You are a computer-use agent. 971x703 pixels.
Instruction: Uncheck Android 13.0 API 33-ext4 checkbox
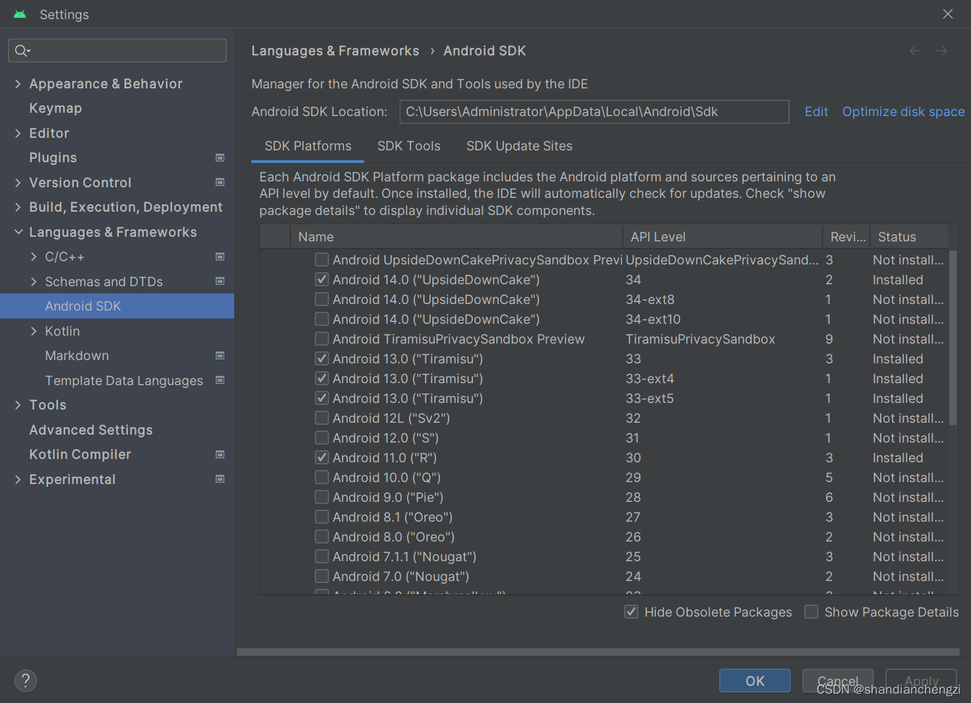pos(322,379)
